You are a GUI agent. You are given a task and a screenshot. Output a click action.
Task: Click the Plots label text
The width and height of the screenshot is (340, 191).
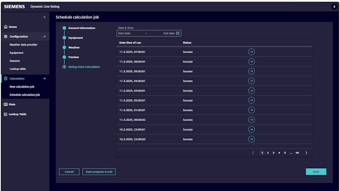point(12,105)
